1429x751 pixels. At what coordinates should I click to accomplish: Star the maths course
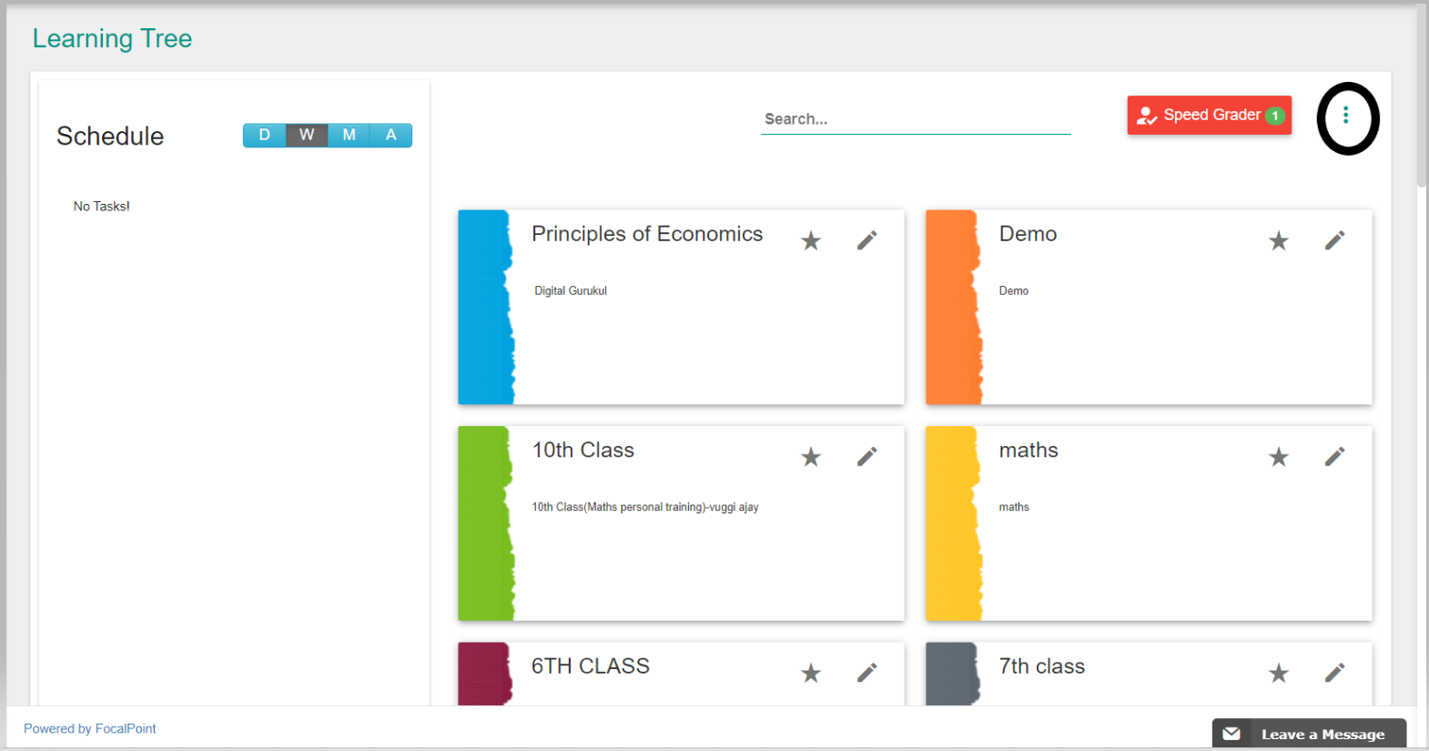(x=1278, y=457)
